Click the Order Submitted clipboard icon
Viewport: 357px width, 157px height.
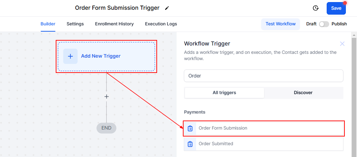(190, 144)
